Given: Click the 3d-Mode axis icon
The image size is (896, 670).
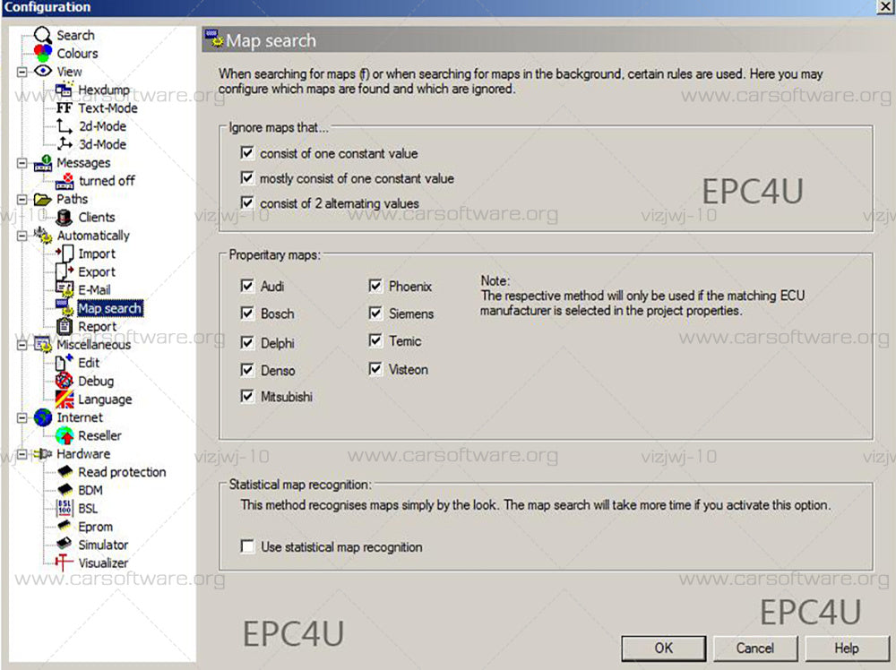Looking at the screenshot, I should tap(65, 144).
